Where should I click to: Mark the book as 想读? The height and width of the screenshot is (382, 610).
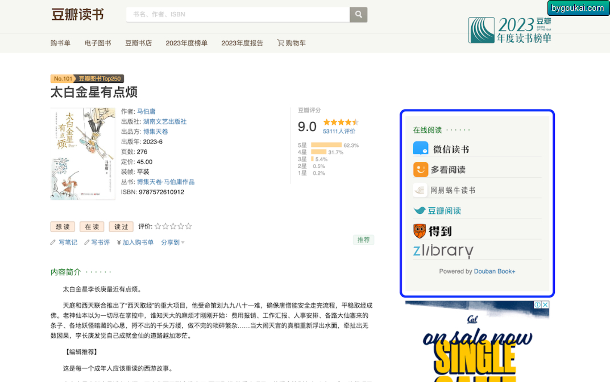click(63, 226)
